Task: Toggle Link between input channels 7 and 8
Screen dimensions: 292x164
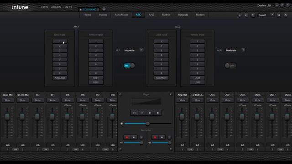Action: (105, 149)
